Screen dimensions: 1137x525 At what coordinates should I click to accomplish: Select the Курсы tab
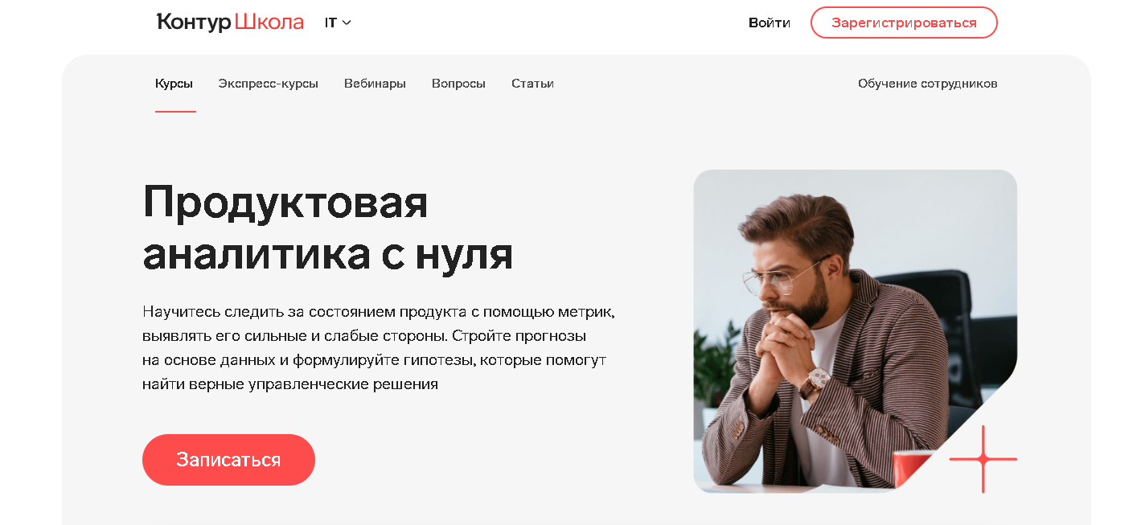174,84
